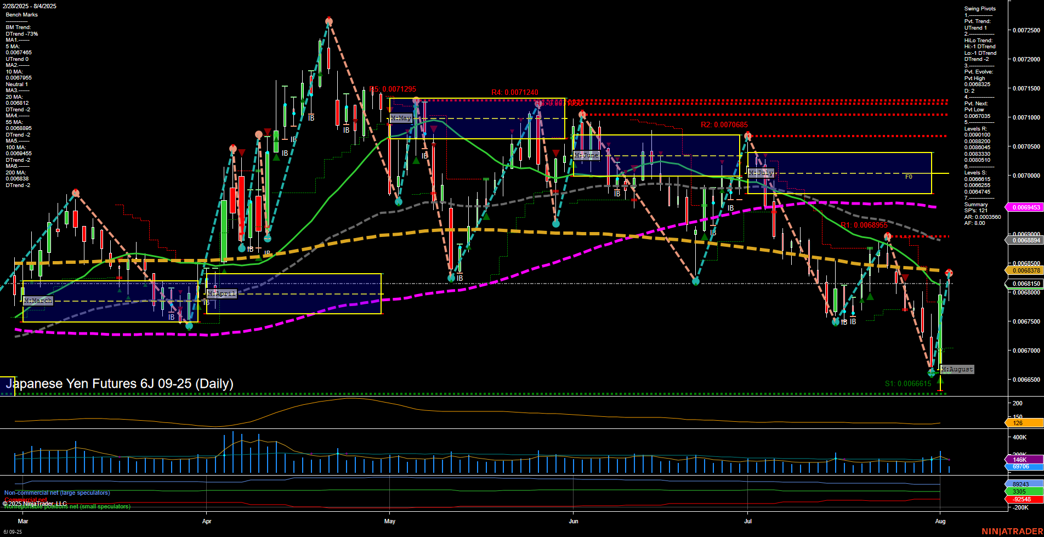This screenshot has height=537, width=1044.
Task: Click the M:June month label
Action: tap(586, 155)
